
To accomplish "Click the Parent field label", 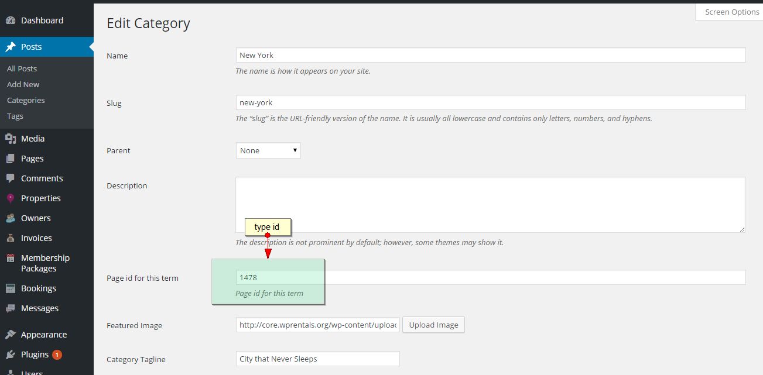I will pyautogui.click(x=118, y=150).
